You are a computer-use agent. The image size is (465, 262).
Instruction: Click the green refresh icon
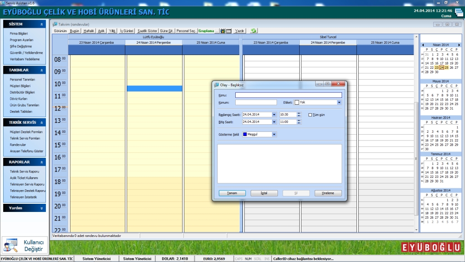tap(253, 31)
